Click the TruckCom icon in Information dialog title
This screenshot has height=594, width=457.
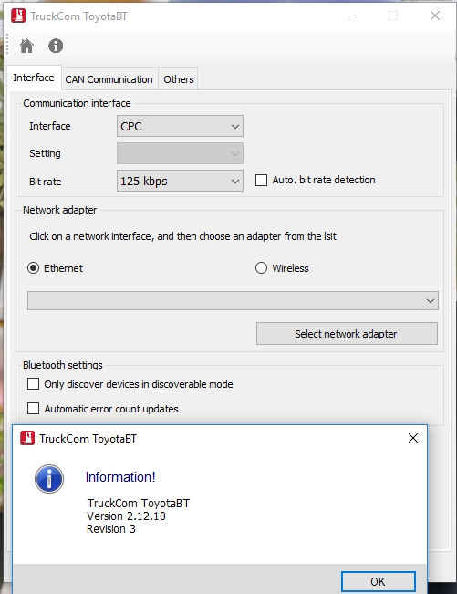point(27,438)
